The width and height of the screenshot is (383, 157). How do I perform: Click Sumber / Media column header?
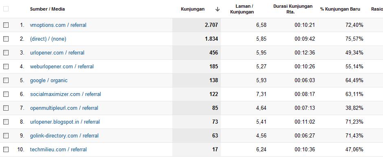pos(47,9)
